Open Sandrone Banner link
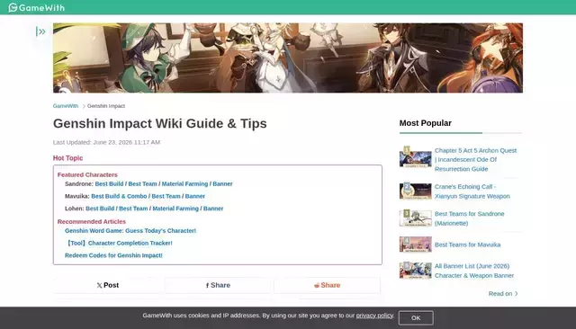The height and width of the screenshot is (329, 576). 222,183
